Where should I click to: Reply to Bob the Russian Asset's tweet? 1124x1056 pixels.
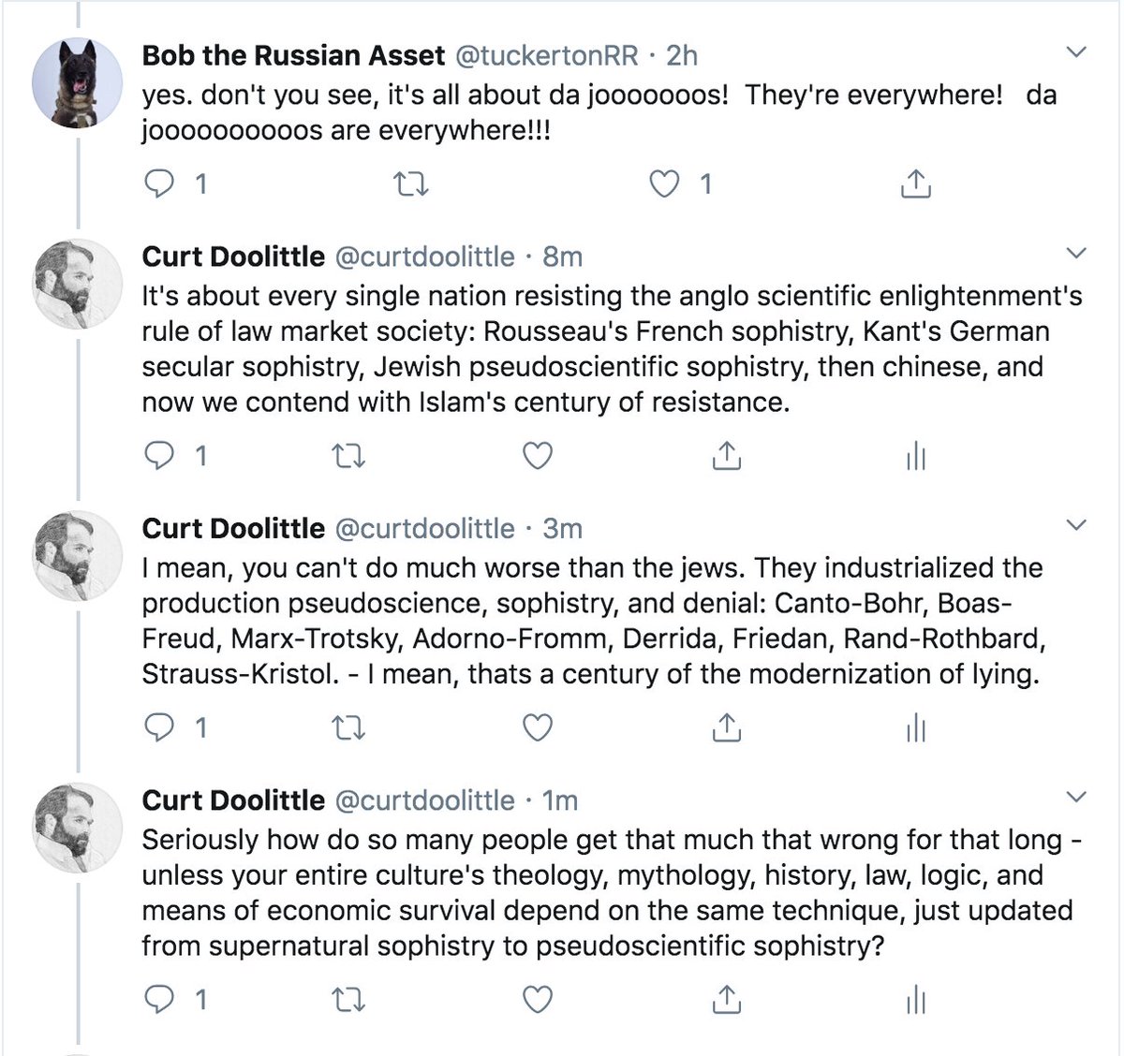pyautogui.click(x=160, y=183)
